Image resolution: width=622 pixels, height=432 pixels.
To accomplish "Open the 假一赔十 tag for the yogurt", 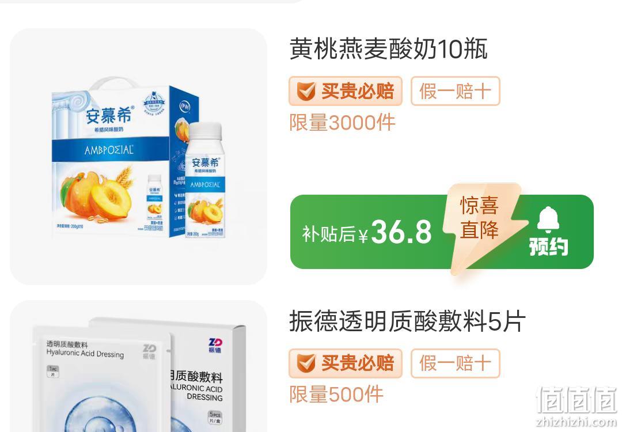I will [456, 91].
